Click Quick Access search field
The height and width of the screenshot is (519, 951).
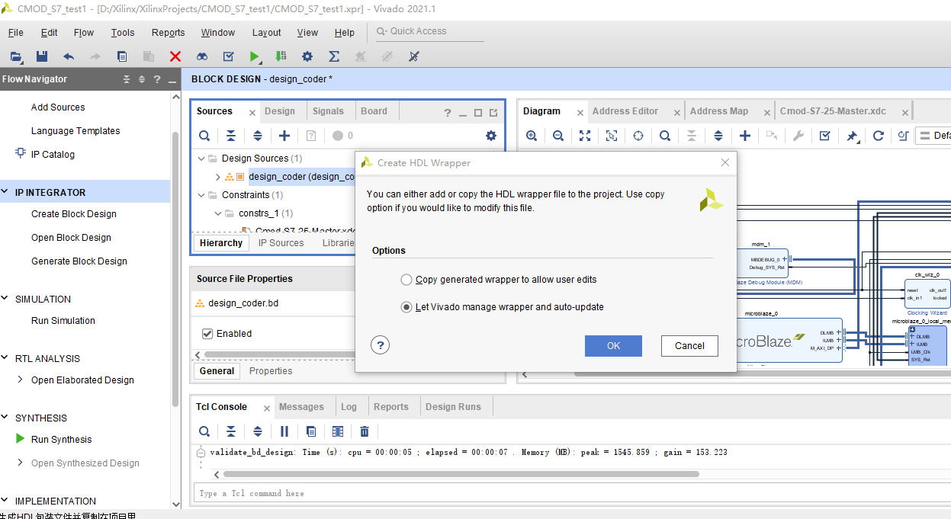(430, 31)
